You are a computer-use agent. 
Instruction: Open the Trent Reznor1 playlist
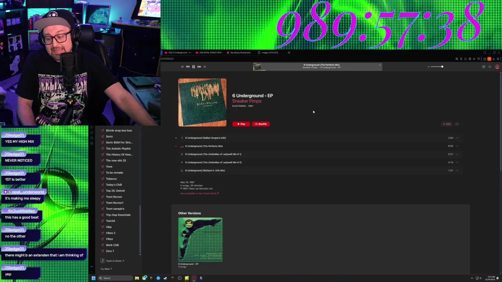point(115,203)
